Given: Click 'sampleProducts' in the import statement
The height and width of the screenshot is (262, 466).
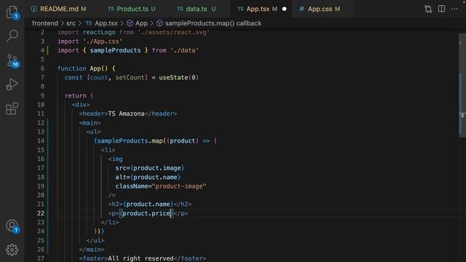Looking at the screenshot, I should click(115, 50).
